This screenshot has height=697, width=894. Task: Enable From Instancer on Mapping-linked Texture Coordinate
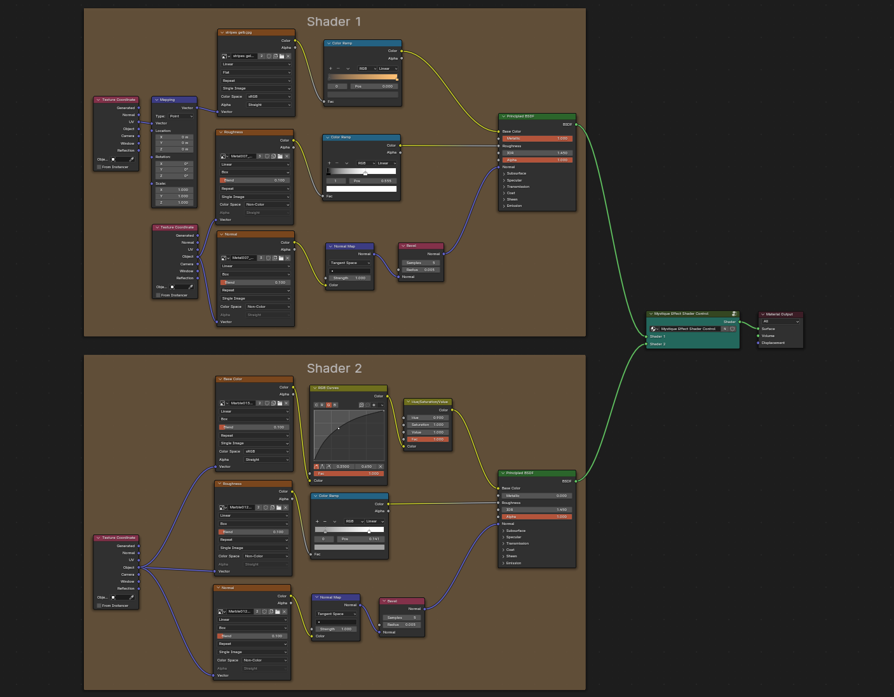click(x=99, y=167)
